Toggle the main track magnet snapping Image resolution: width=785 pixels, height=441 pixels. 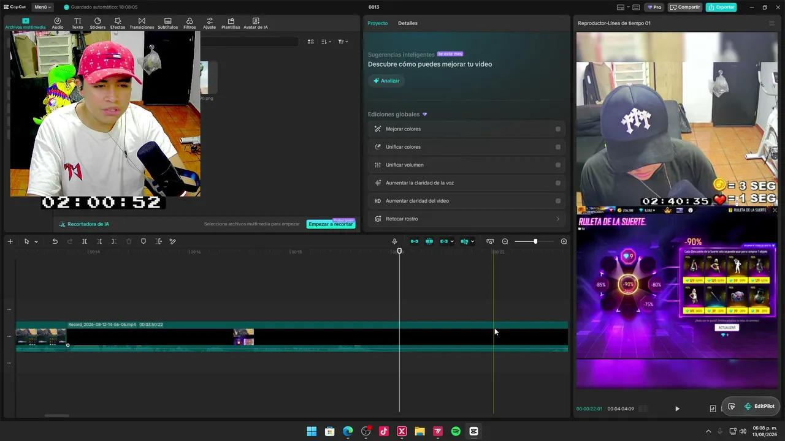pyautogui.click(x=415, y=241)
